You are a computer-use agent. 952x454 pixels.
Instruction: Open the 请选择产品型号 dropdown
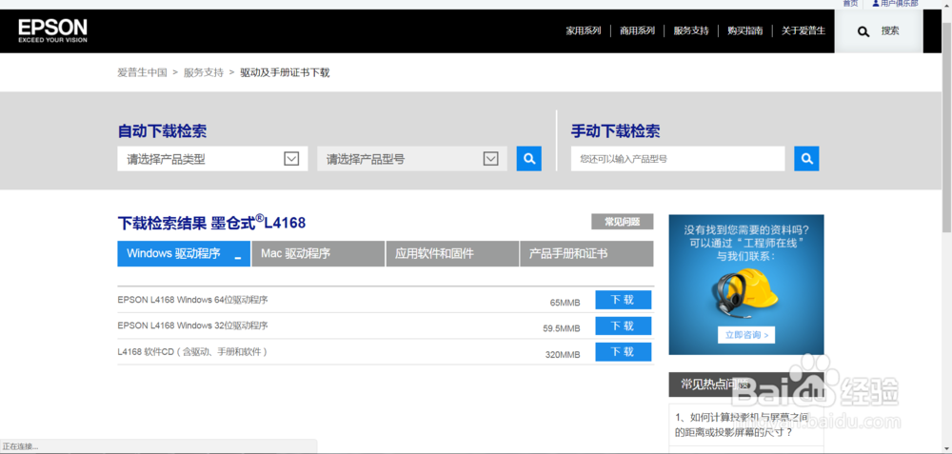click(x=412, y=158)
